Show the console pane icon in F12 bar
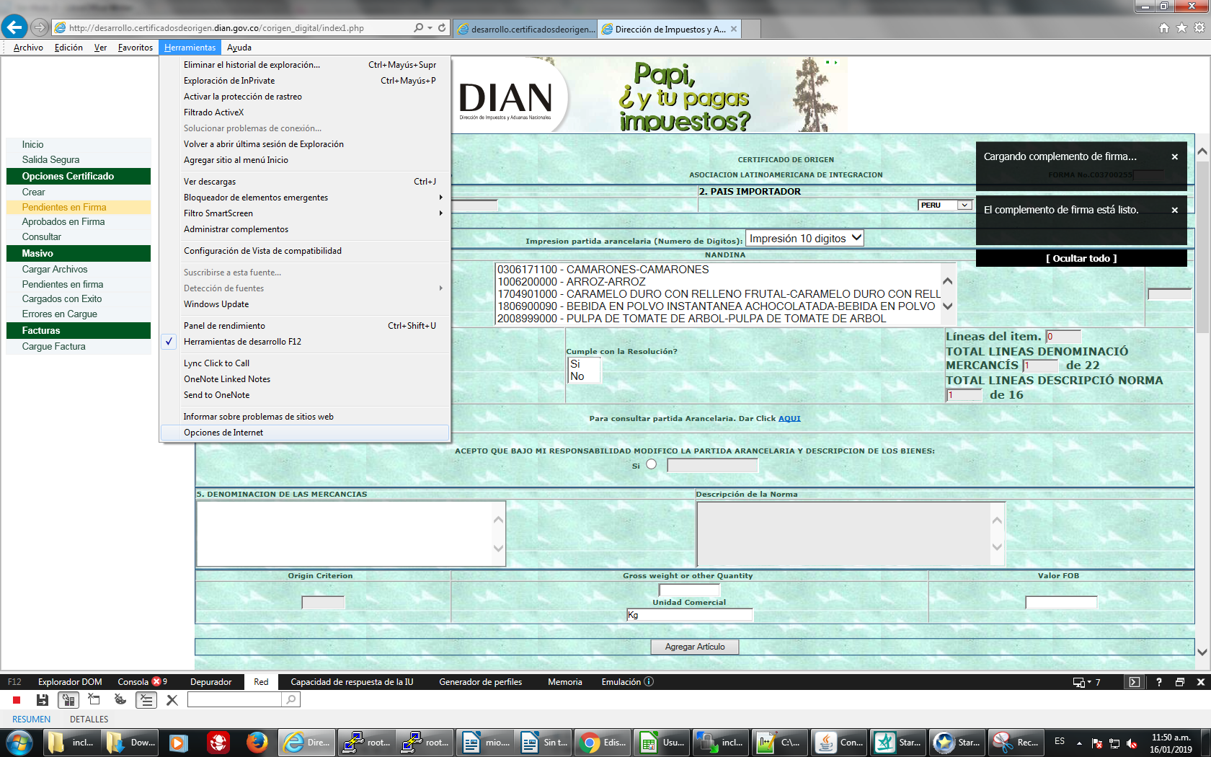 pos(1134,682)
